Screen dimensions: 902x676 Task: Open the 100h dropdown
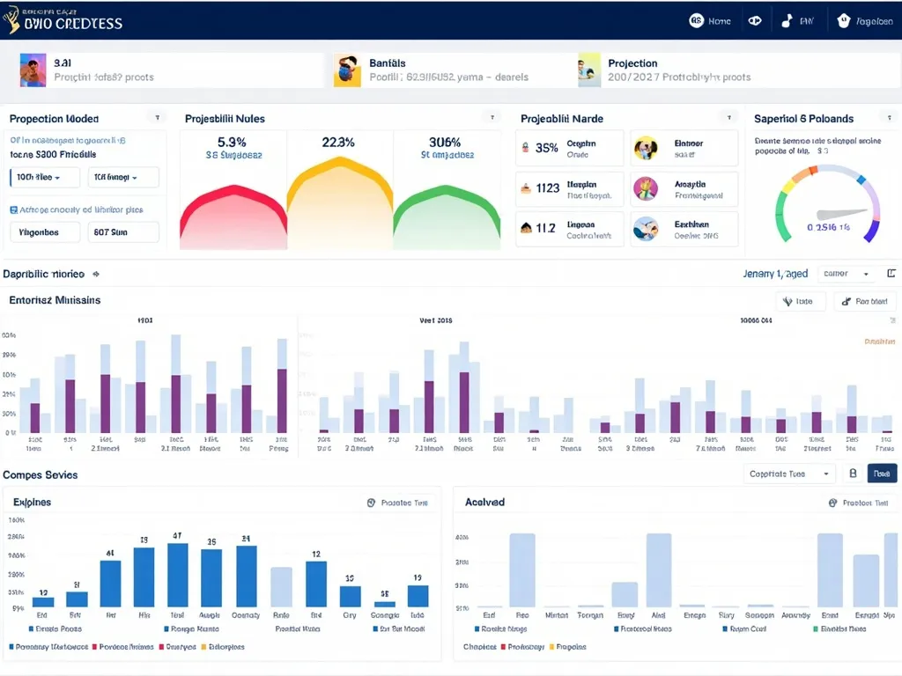[45, 177]
